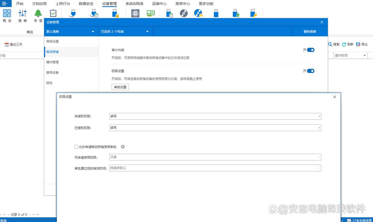Click the CPU chip hardware icon
Viewport: 373px width, 222px height.
click(x=135, y=14)
